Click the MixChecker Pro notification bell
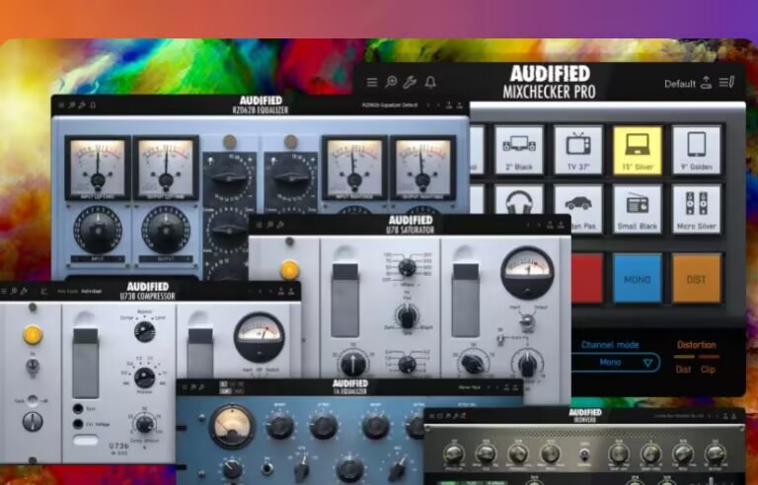 coord(430,83)
